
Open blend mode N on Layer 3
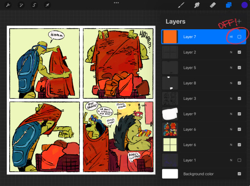pos(231,98)
